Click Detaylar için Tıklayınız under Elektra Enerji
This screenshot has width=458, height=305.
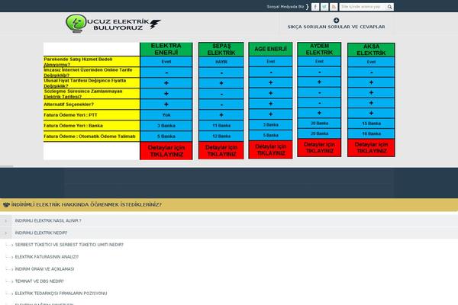click(x=166, y=151)
